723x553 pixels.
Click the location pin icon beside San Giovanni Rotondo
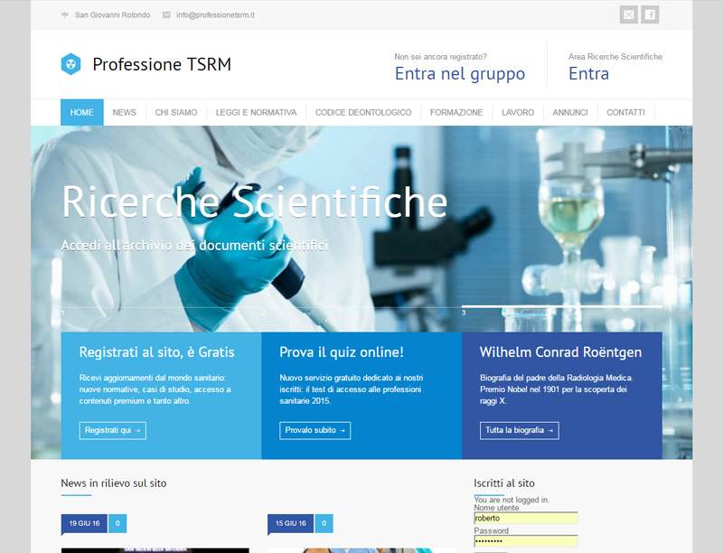[65, 14]
